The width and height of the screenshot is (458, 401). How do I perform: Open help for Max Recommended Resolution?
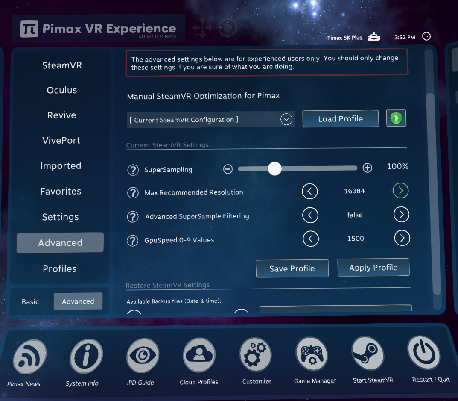click(133, 193)
